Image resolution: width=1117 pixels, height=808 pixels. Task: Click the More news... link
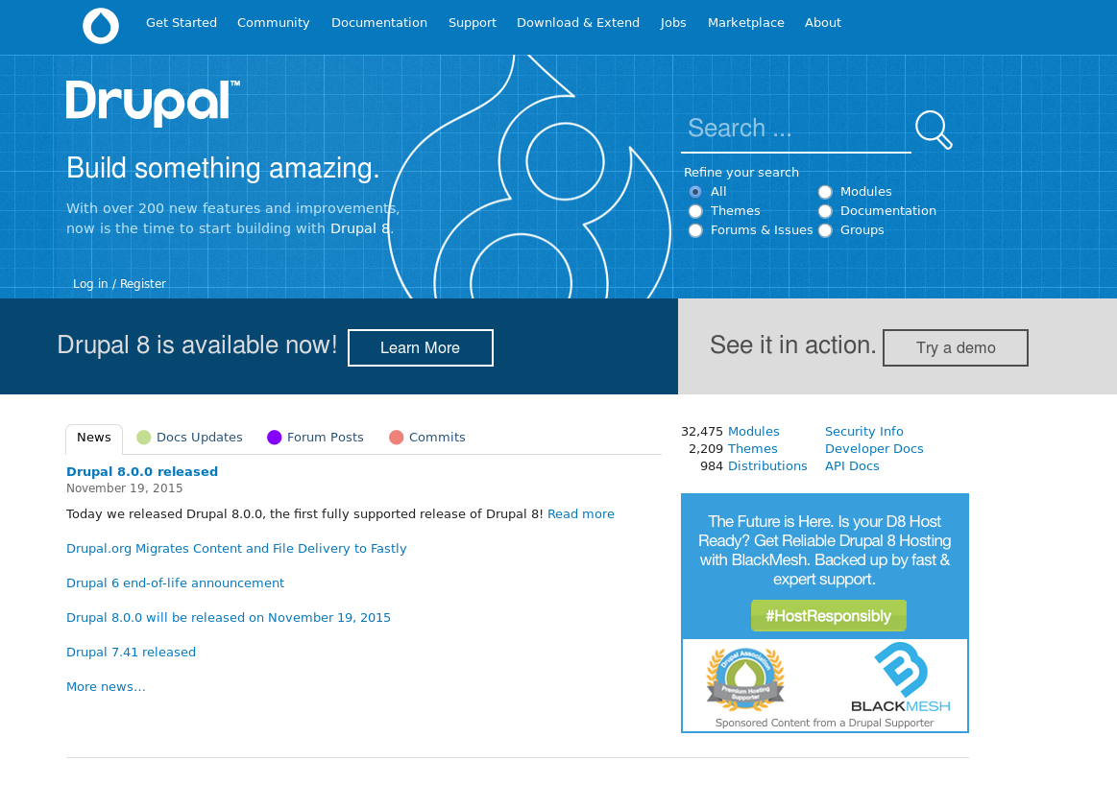coord(107,687)
